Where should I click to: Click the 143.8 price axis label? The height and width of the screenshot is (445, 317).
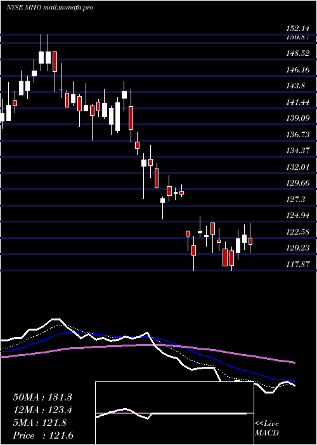tap(296, 85)
